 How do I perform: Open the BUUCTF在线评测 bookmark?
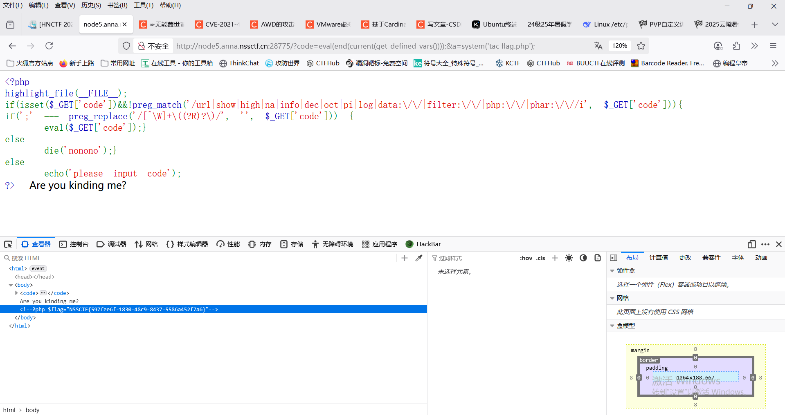pos(596,63)
